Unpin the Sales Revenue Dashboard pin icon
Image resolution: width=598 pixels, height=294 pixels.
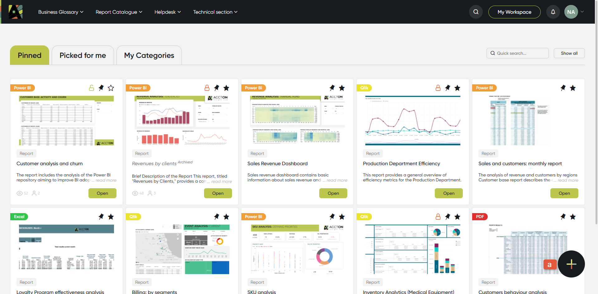tap(332, 88)
